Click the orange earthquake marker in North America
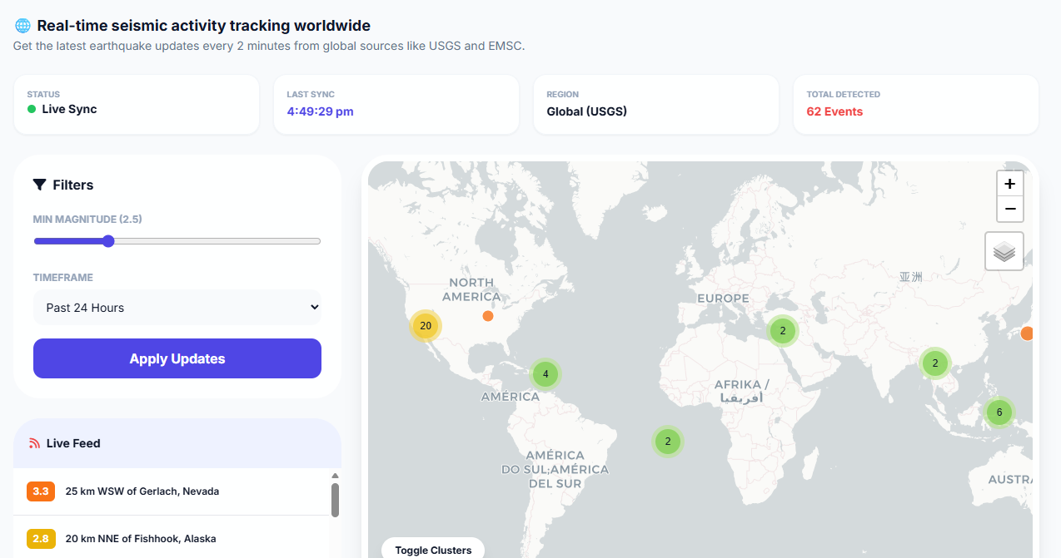 488,316
